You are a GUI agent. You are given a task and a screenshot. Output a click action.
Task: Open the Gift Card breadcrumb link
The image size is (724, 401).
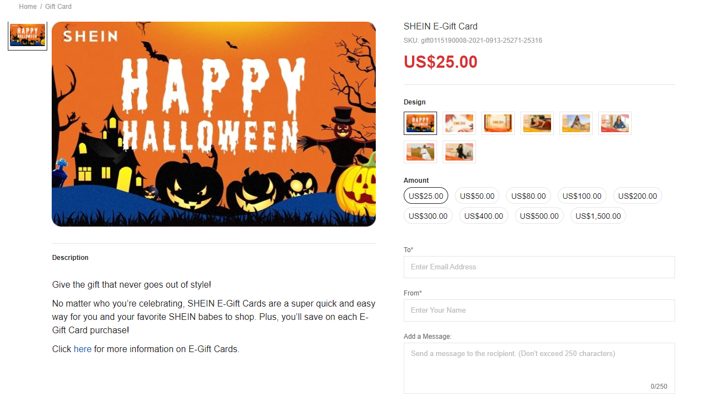(58, 7)
